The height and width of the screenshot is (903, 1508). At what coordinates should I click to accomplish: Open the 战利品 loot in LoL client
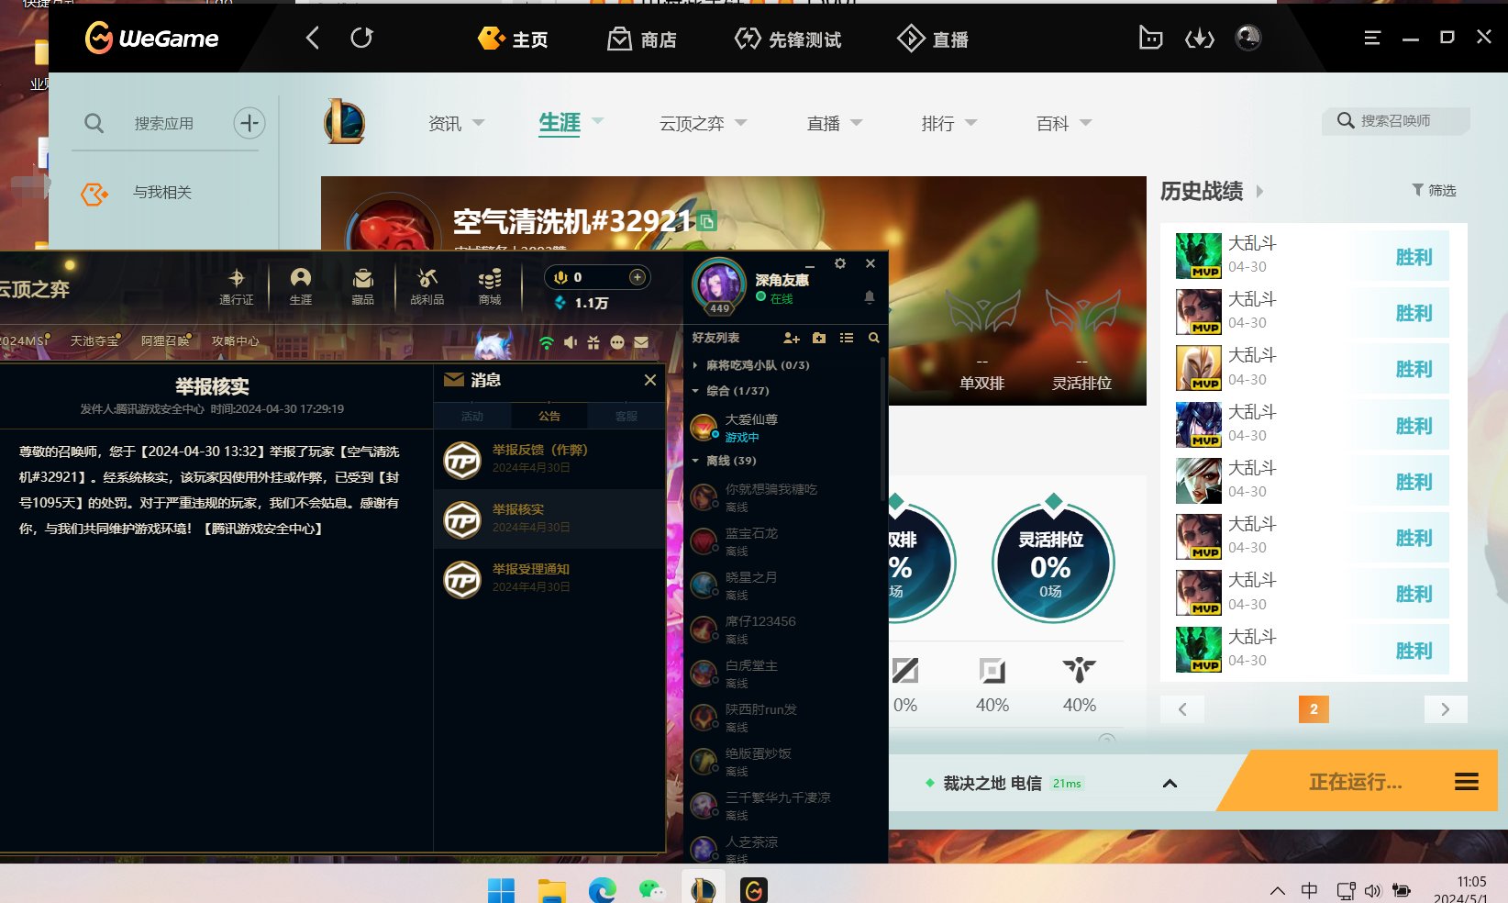tap(427, 286)
